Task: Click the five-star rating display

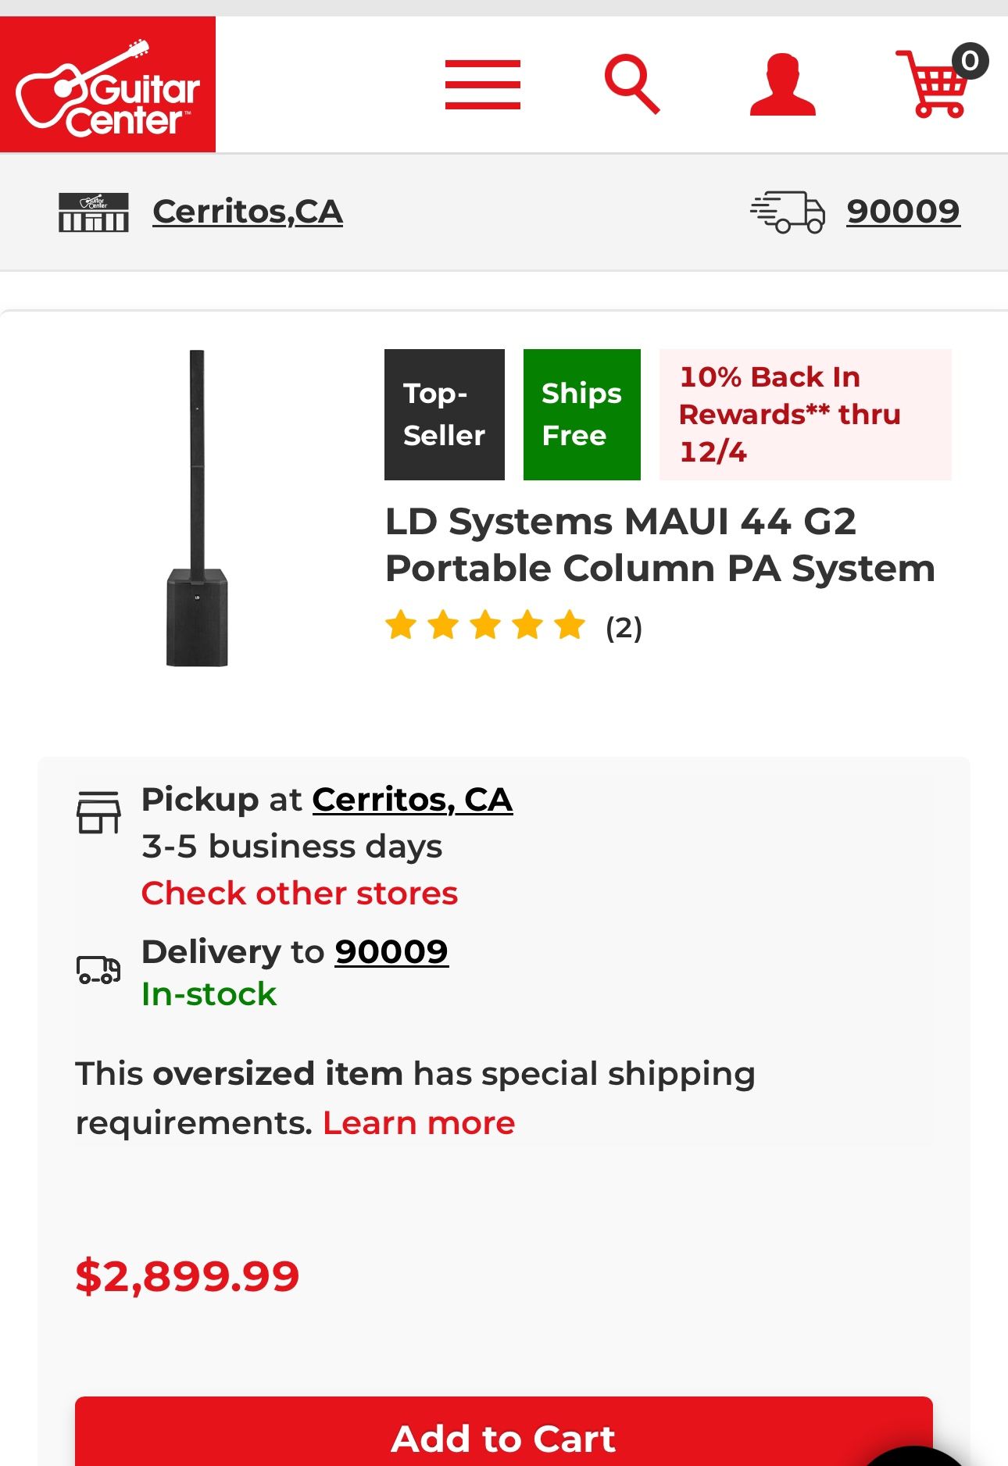Action: click(x=486, y=626)
